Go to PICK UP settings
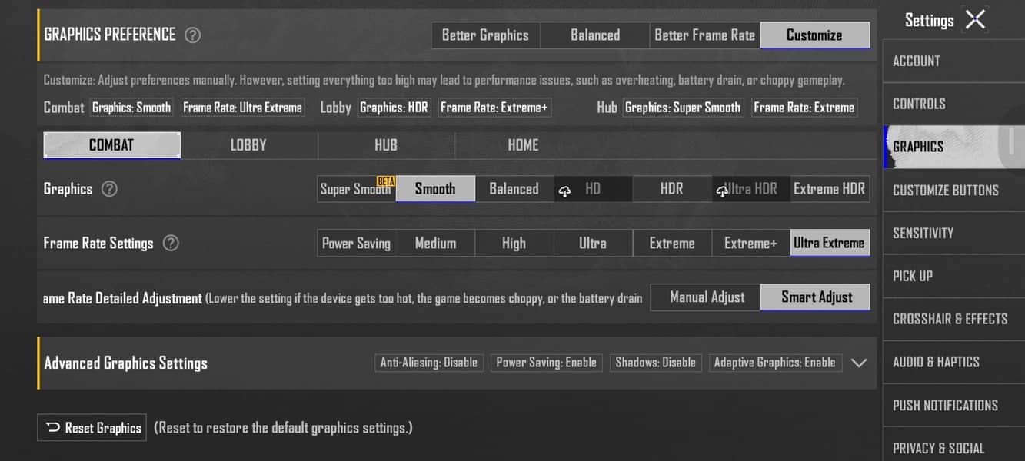 [954, 277]
